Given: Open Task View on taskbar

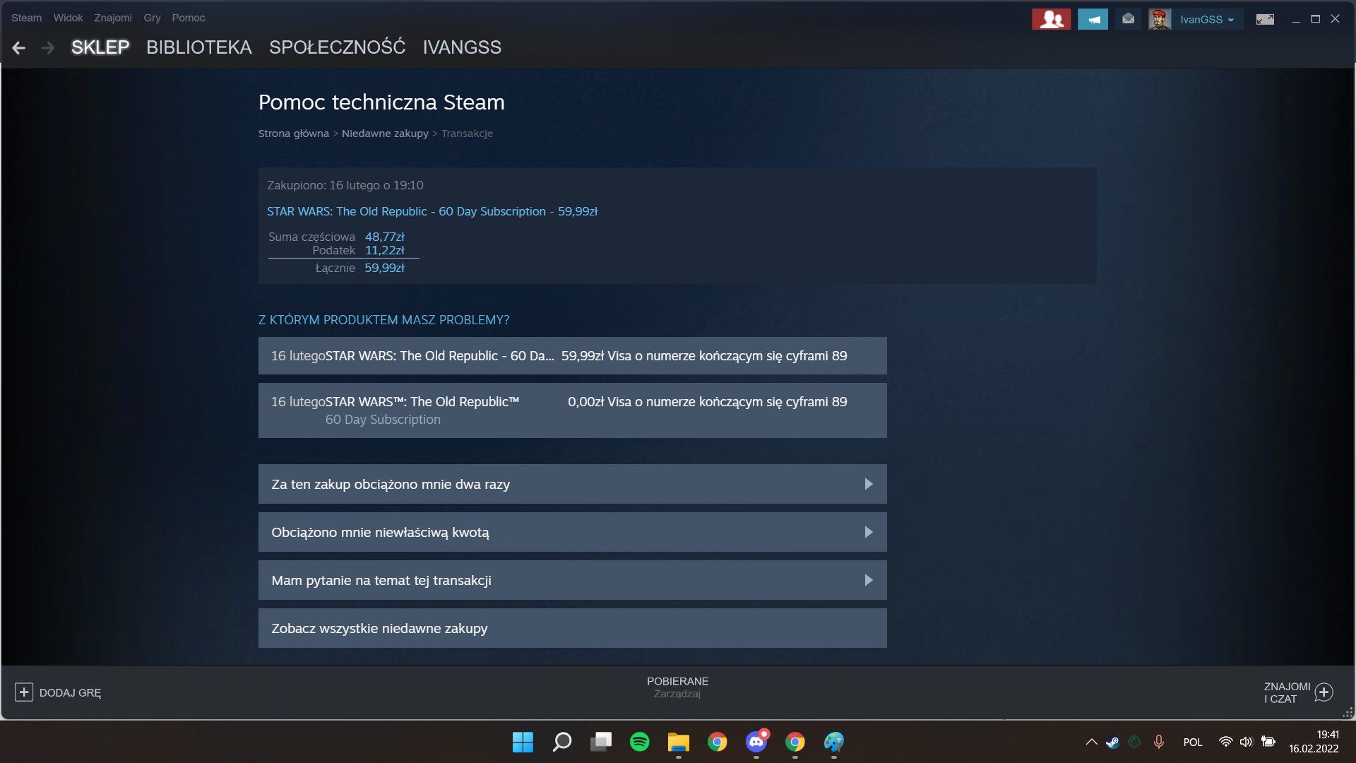Looking at the screenshot, I should click(x=601, y=742).
